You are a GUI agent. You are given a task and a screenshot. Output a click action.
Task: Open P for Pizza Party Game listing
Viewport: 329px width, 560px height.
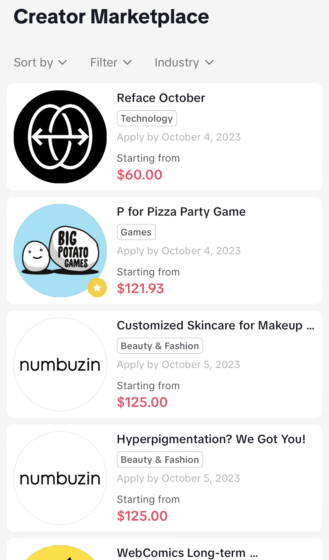(x=181, y=212)
